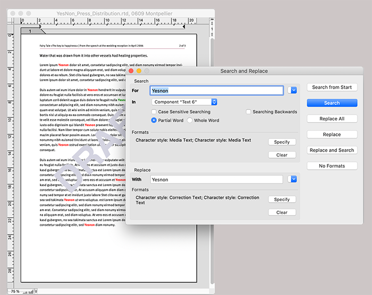Image resolution: width=372 pixels, height=295 pixels.
Task: Minimize Search and Replace with yellow button
Action: pyautogui.click(x=139, y=71)
